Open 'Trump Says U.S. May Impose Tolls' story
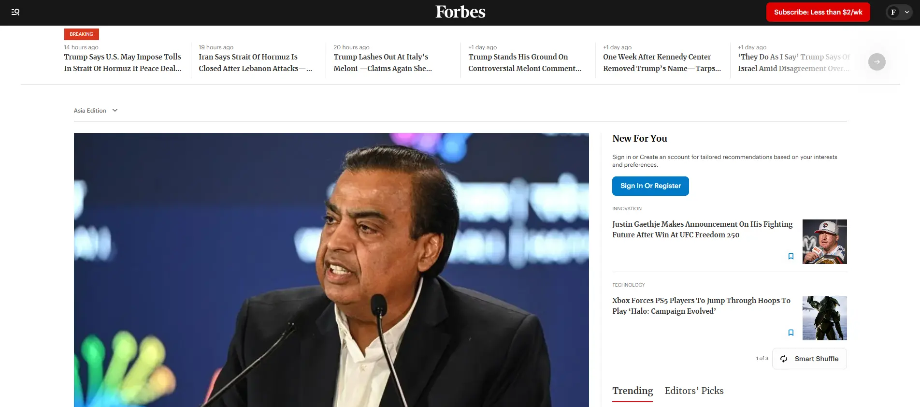920x407 pixels. [x=123, y=63]
